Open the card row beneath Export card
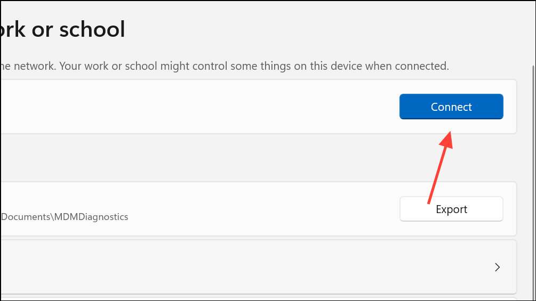The width and height of the screenshot is (536, 301). click(x=258, y=267)
